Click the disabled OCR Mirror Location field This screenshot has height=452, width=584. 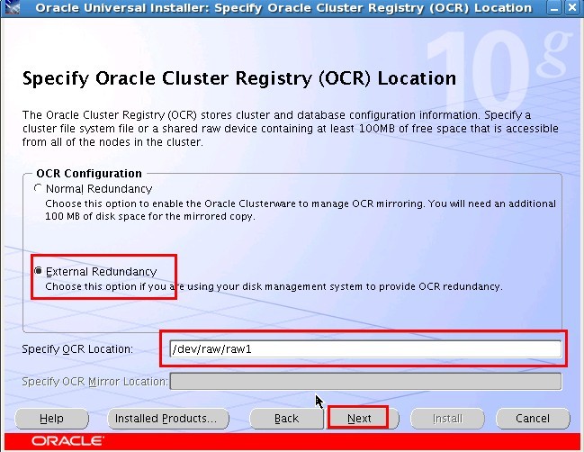point(365,381)
